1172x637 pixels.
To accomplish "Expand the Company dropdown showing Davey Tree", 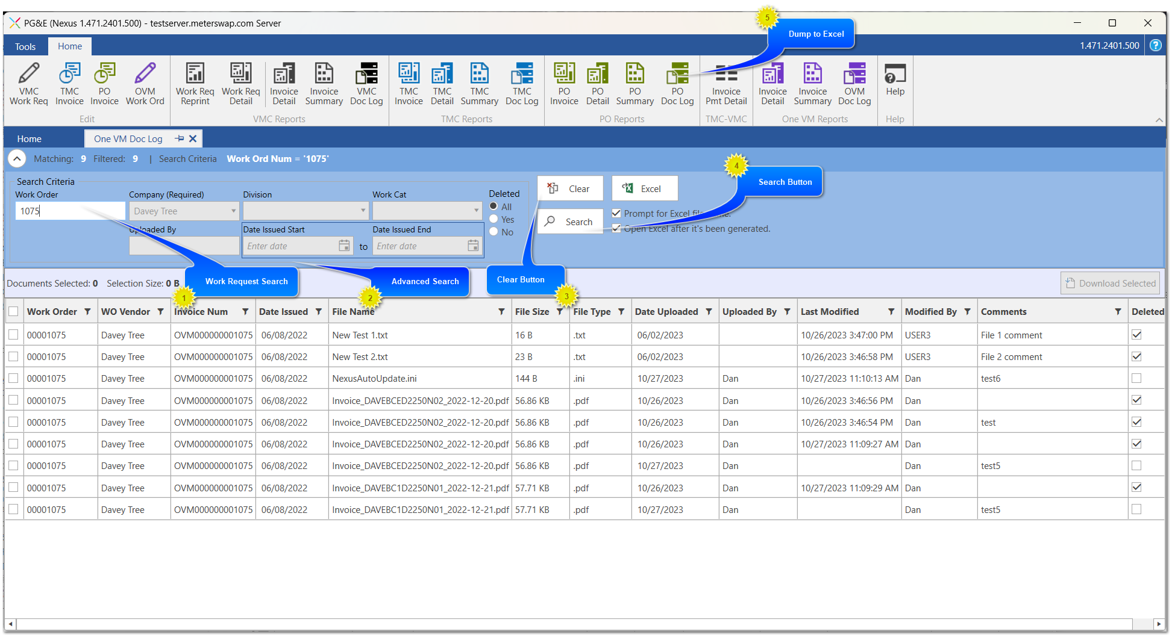I will (233, 211).
